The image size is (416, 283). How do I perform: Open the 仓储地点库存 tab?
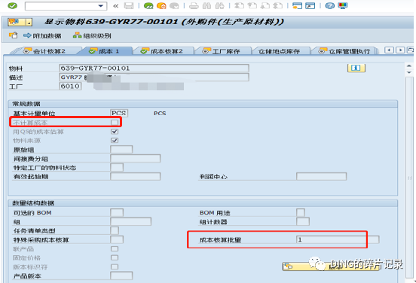tap(280, 51)
